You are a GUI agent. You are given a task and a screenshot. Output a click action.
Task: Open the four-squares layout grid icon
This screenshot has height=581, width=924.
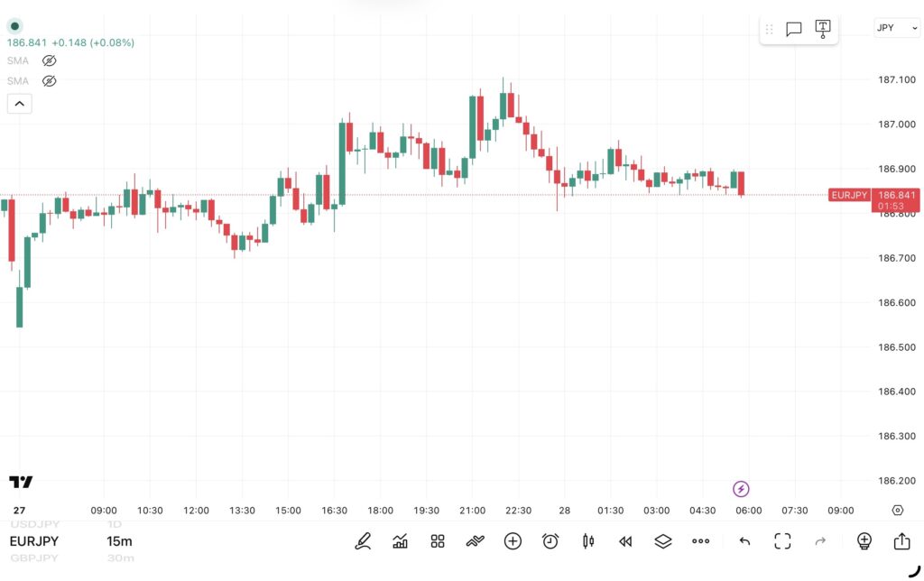point(438,541)
